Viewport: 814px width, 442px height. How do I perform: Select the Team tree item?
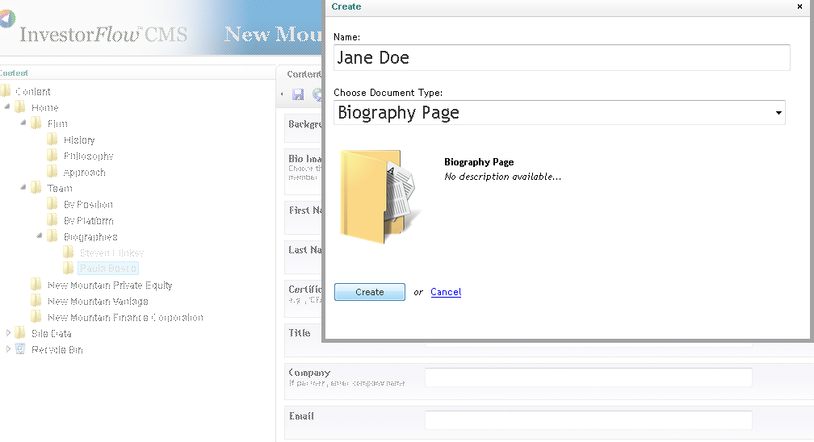(x=60, y=188)
